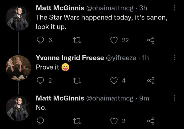Open Yvonne Ingrid Freese's profile name link

[x=70, y=58]
